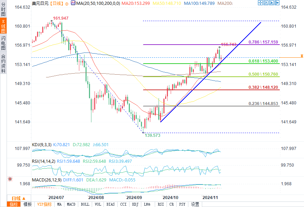Open the VIP指标 tab

point(44,204)
